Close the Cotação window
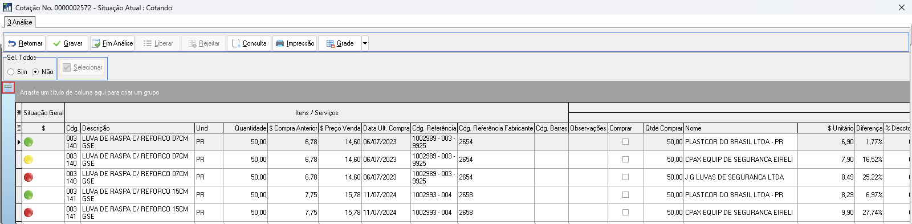912x224 pixels. 901,7
